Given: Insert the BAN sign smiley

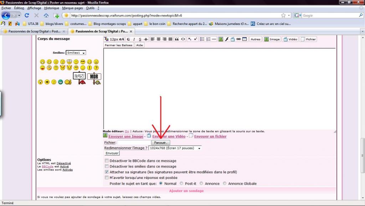Looking at the screenshot, I should [x=79, y=78].
